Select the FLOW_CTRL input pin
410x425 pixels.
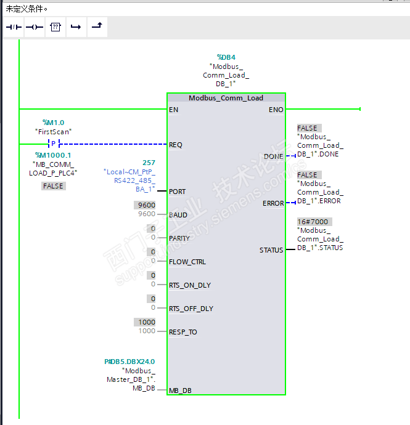[187, 262]
